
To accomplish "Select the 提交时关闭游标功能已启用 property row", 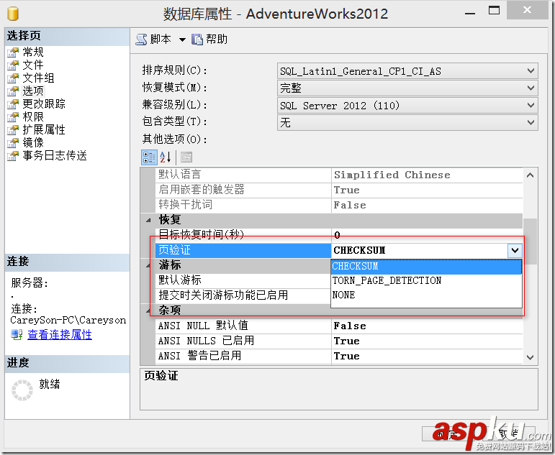I will [243, 295].
